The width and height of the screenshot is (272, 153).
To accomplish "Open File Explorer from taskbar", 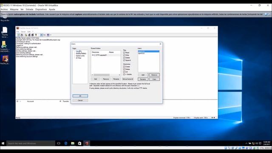I will point(73,143).
